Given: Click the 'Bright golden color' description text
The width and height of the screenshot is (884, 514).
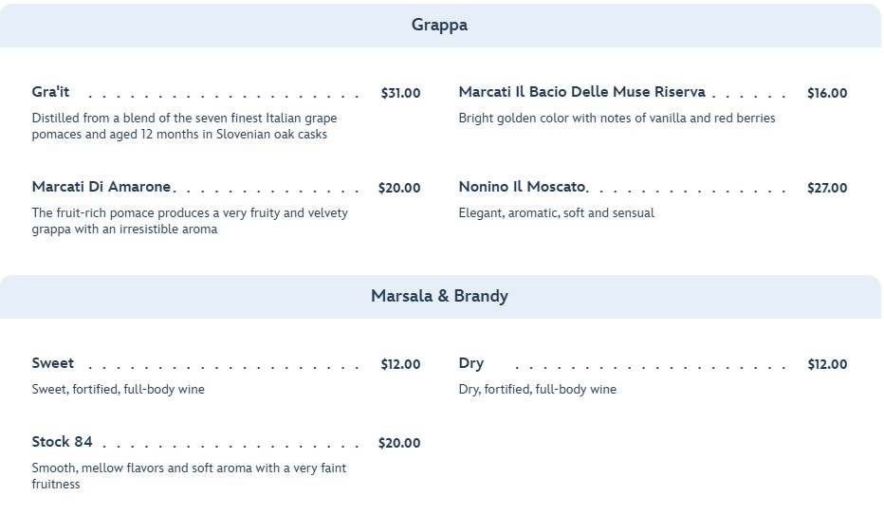Looking at the screenshot, I should (x=617, y=119).
